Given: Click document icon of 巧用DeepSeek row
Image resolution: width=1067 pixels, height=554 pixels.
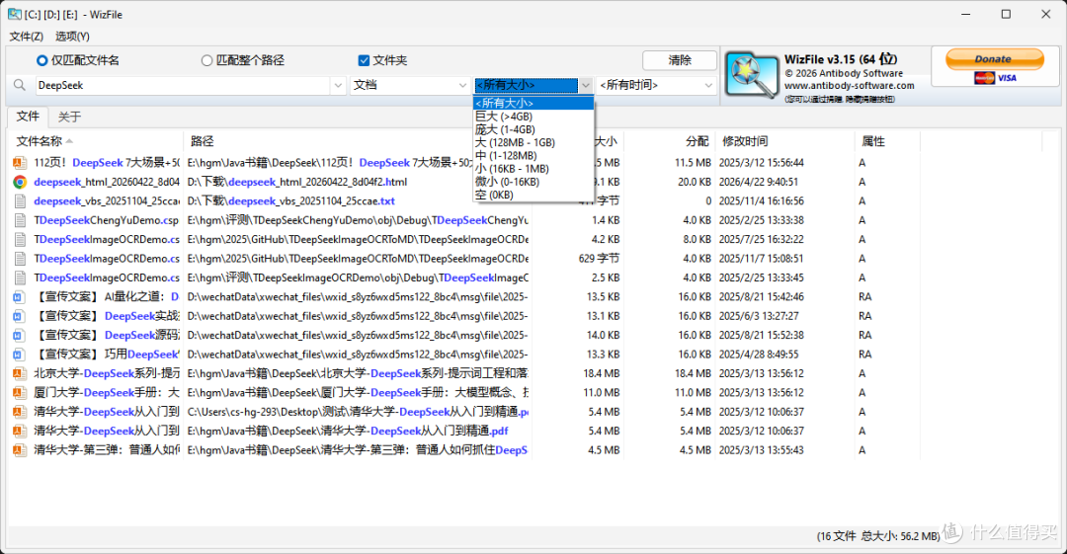Looking at the screenshot, I should (x=20, y=354).
